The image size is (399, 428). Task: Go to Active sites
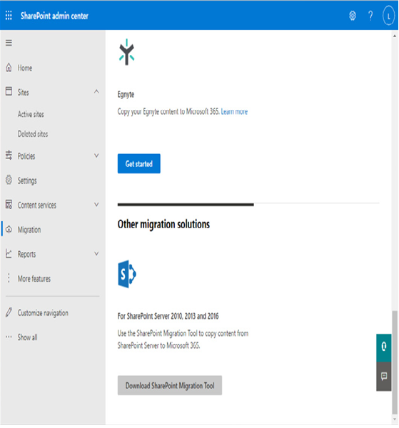[31, 114]
